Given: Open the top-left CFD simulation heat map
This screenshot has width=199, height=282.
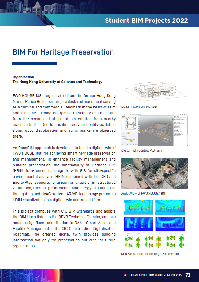Looking at the screenshot, I should [x=138, y=207].
